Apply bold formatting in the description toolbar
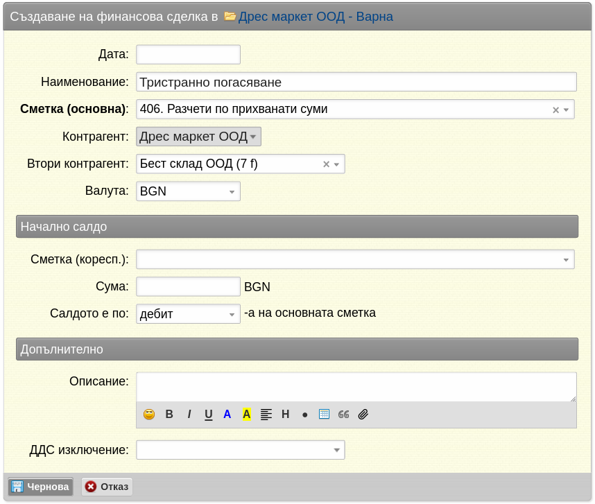Viewport: 595px width, 504px height. click(x=169, y=414)
